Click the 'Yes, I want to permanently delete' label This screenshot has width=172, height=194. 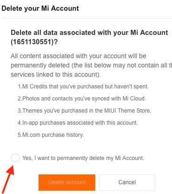tap(83, 158)
